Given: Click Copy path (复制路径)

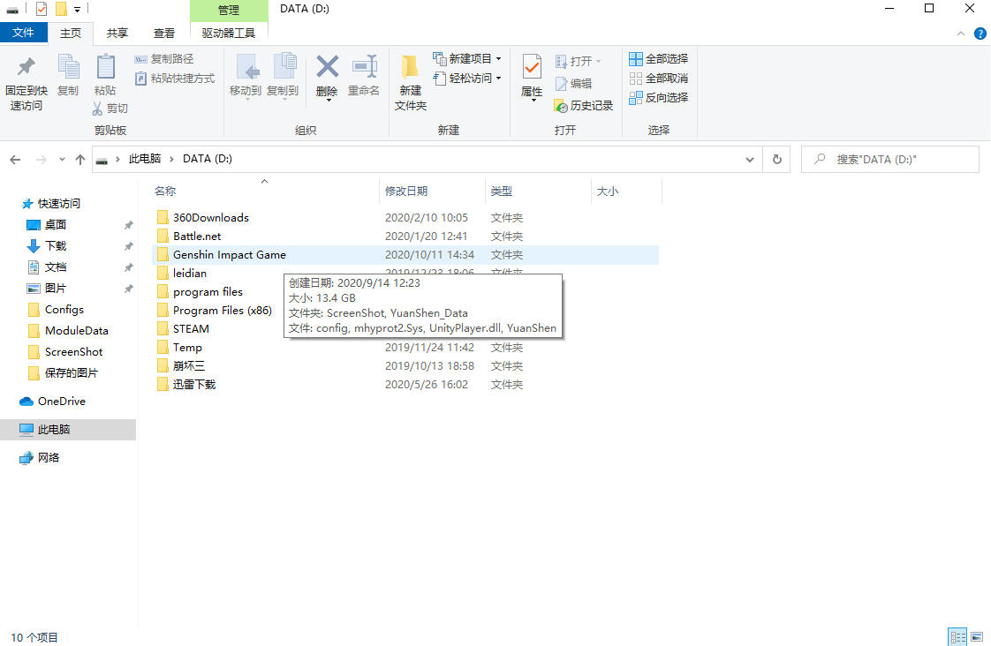Looking at the screenshot, I should 164,59.
